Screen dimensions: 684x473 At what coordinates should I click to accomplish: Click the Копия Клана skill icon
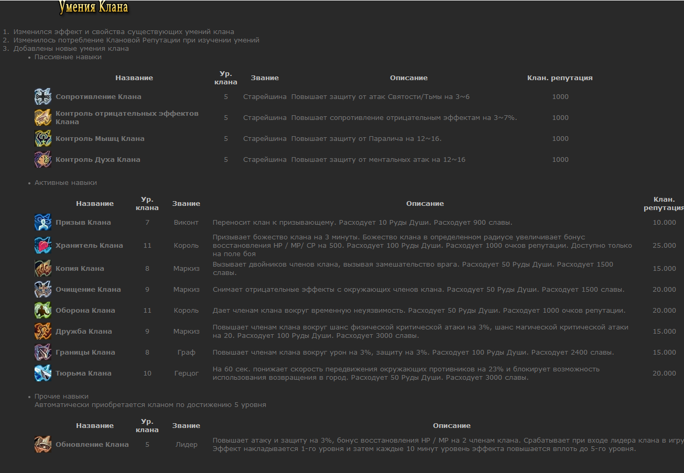point(43,268)
